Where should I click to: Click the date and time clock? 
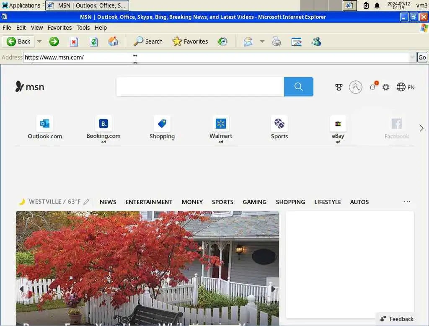[398, 5]
